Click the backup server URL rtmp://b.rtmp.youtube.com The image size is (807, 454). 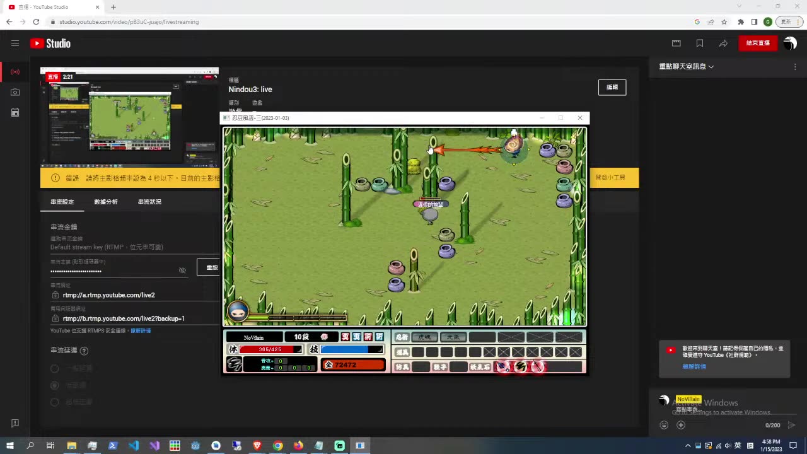coord(124,318)
